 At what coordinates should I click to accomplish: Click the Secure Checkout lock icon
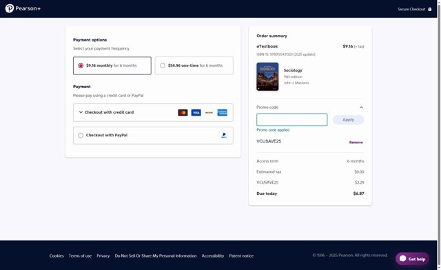click(430, 9)
